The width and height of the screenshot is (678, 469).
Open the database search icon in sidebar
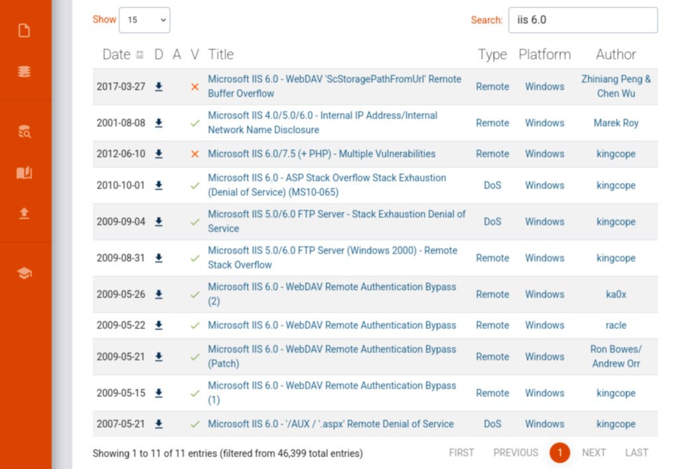coord(24,132)
